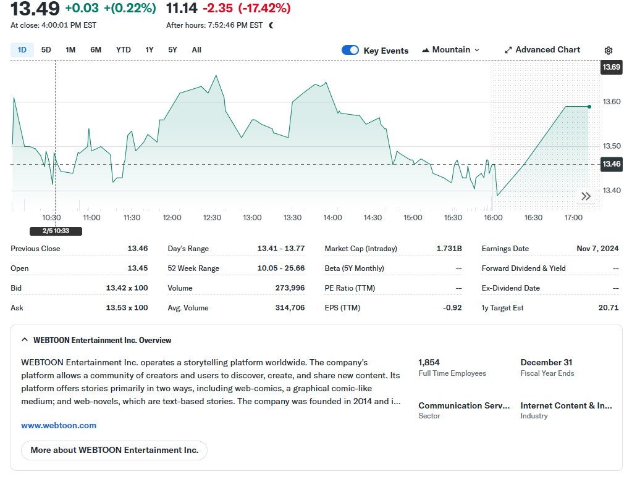Select the 1D time range tab
Image resolution: width=632 pixels, height=477 pixels.
coord(22,50)
